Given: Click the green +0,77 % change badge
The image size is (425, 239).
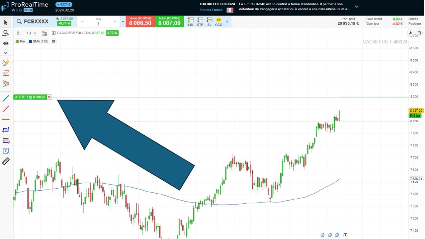Looking at the screenshot, I should coord(64,24).
